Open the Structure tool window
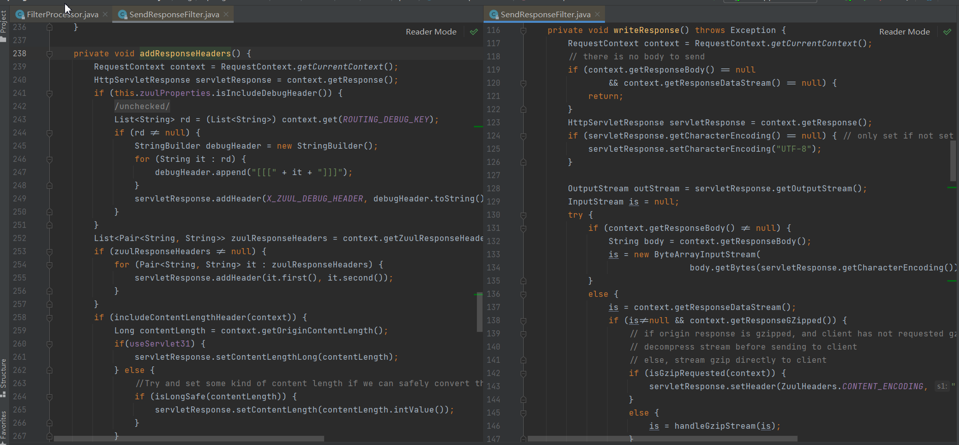 click(4, 375)
